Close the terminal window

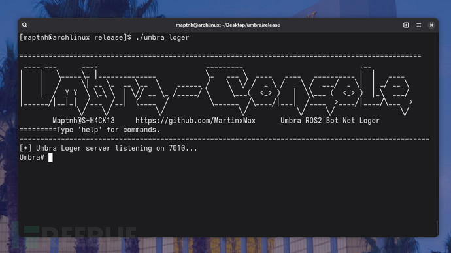tap(431, 25)
